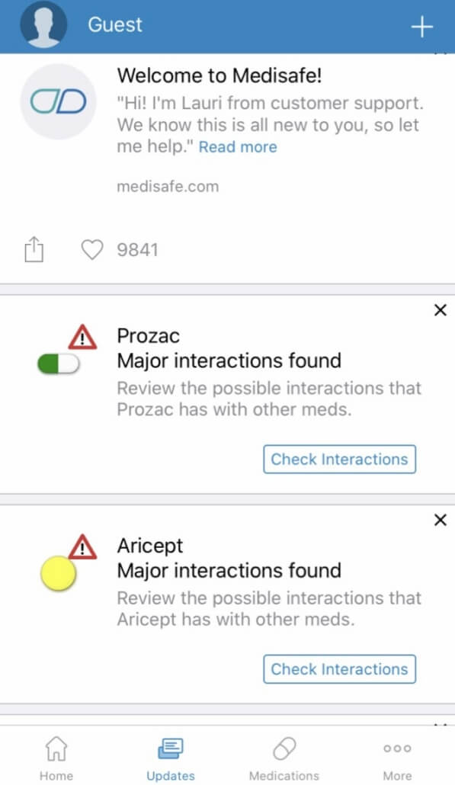Check Interactions for Prozac
Image resolution: width=455 pixels, height=785 pixels.
[339, 459]
